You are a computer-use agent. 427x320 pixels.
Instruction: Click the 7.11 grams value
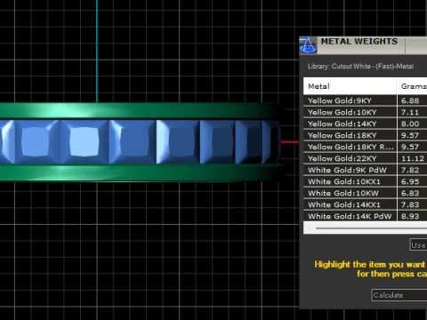pos(410,112)
